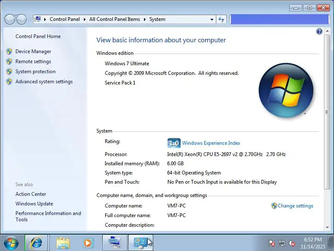The height and width of the screenshot is (251, 334).
Task: Open Action Center under See also
Action: (30, 194)
